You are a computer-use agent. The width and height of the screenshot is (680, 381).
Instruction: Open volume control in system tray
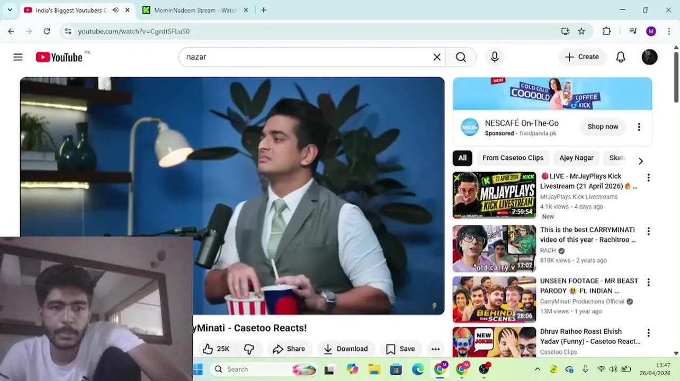tap(613, 369)
